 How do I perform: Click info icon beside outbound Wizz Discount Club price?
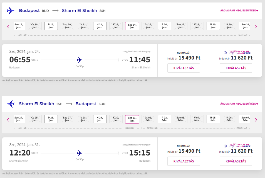[225, 53]
